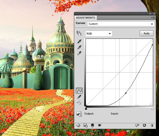The height and width of the screenshot is (136, 159).
Task: Select the on-image targeted adjustment hand tool
Action: (79, 33)
